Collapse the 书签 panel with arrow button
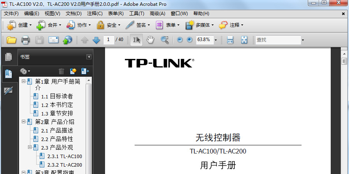The width and height of the screenshot is (349, 174). pyautogui.click(x=89, y=57)
